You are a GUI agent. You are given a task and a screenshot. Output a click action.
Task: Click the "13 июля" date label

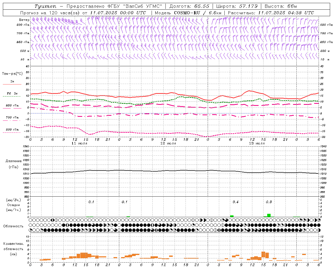[257, 143]
